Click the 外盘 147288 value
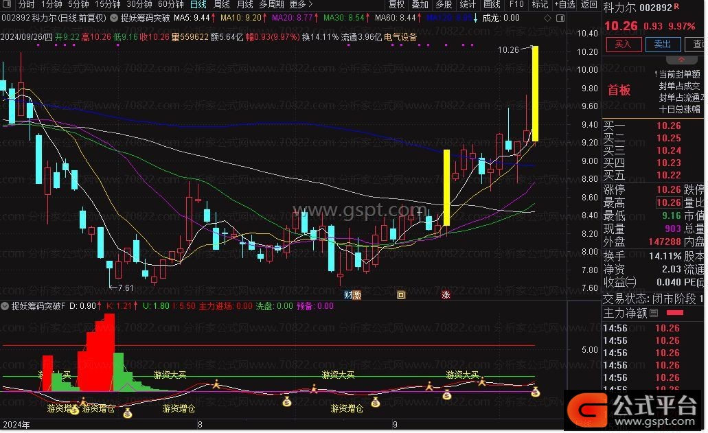Screen dimensions: 708x433 [665, 242]
